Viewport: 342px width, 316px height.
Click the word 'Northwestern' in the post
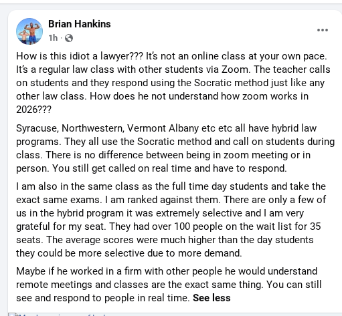click(x=93, y=128)
